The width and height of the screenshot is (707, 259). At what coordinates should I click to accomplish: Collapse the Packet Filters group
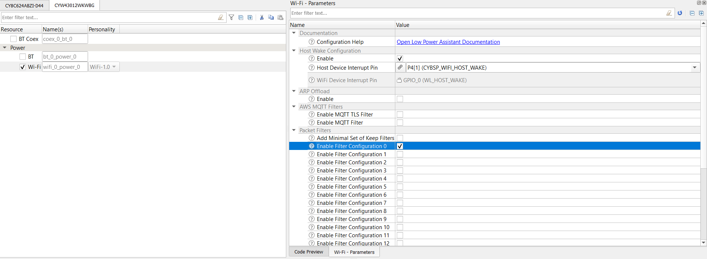(x=294, y=130)
